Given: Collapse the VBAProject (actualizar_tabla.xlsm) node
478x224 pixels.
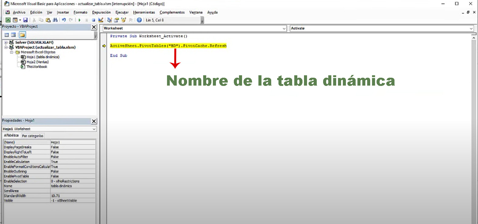Looking at the screenshot, I should pyautogui.click(x=6, y=47).
